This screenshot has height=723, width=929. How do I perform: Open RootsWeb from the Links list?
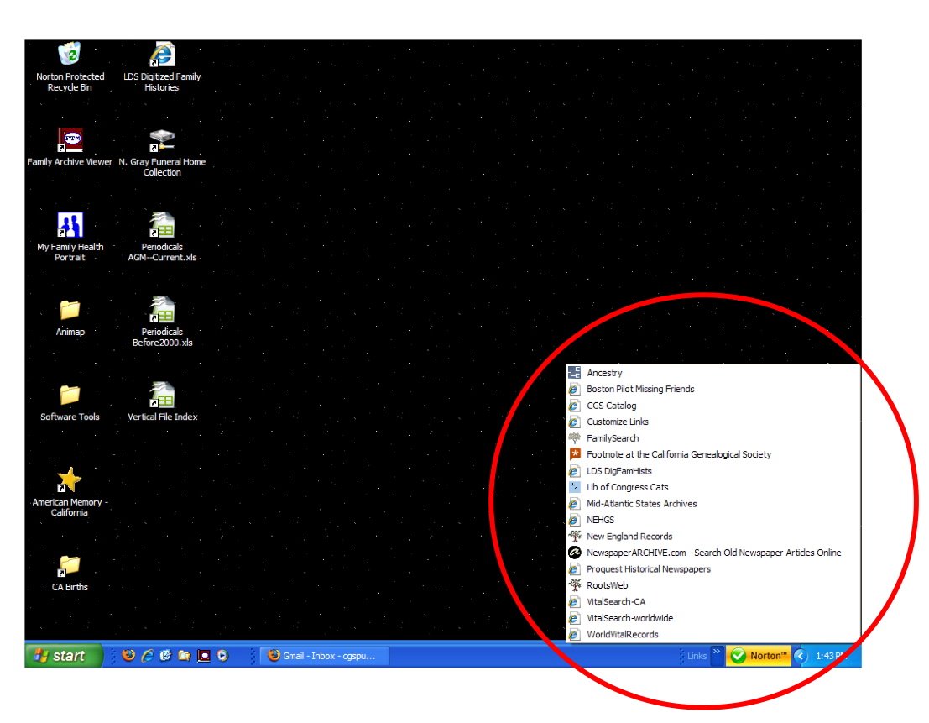pos(712,585)
